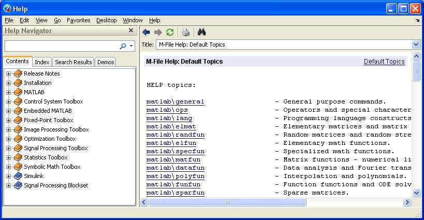Open the matlab\polyfun link
424x220 pixels.
[x=175, y=176]
